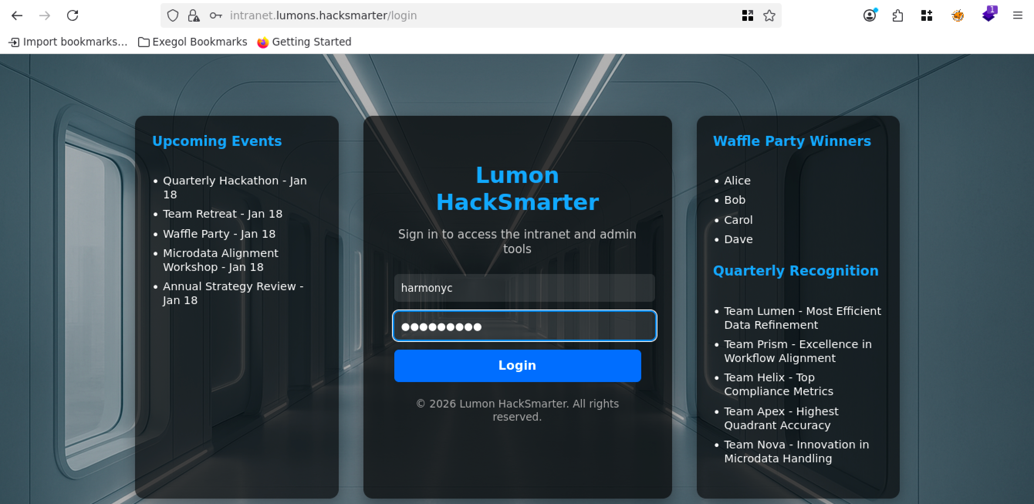Focus the username field containing harmonyc
The image size is (1034, 504).
pyautogui.click(x=524, y=288)
